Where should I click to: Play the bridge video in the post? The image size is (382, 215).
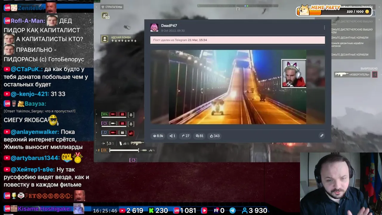(x=238, y=87)
